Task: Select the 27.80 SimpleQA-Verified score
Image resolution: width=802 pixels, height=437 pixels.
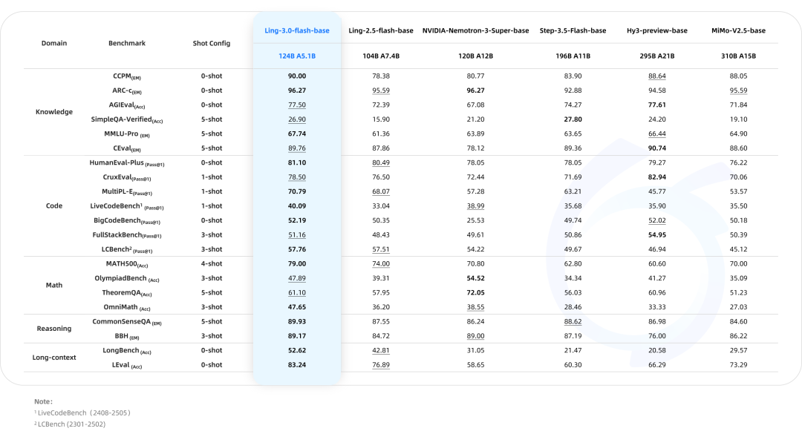Action: point(573,119)
